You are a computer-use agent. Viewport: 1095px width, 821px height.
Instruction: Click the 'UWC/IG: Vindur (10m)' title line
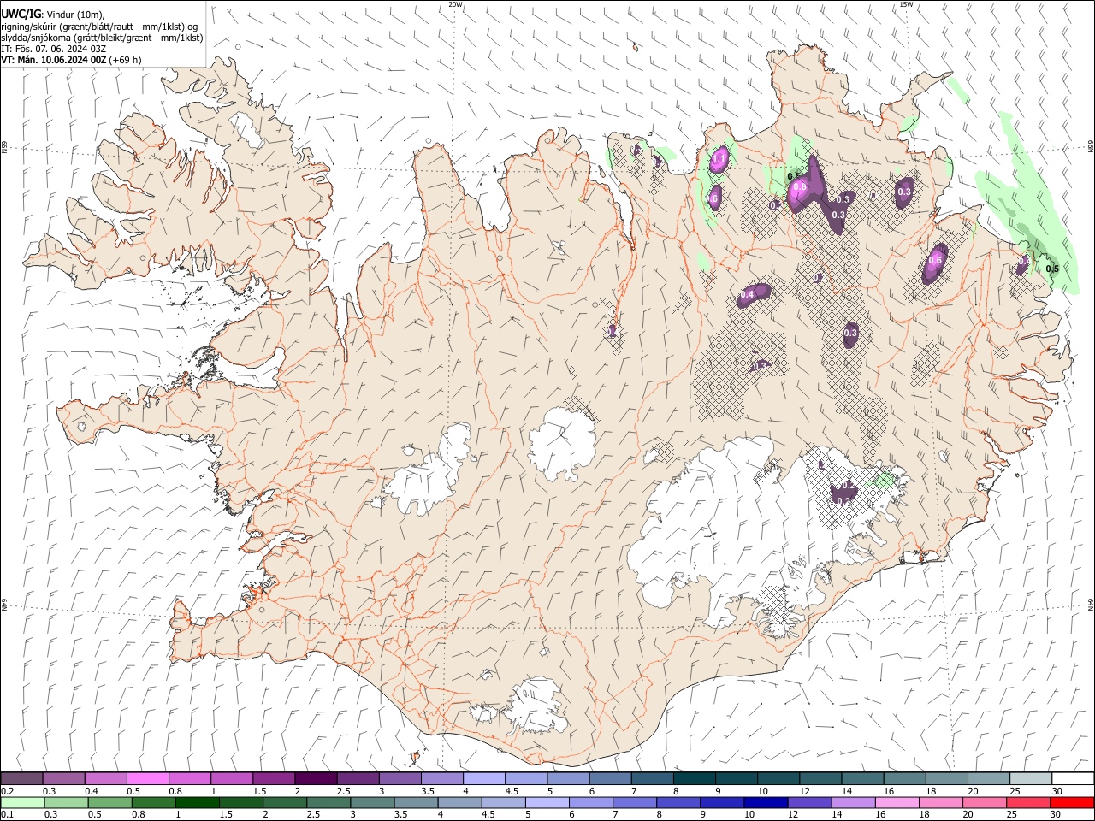pos(53,15)
